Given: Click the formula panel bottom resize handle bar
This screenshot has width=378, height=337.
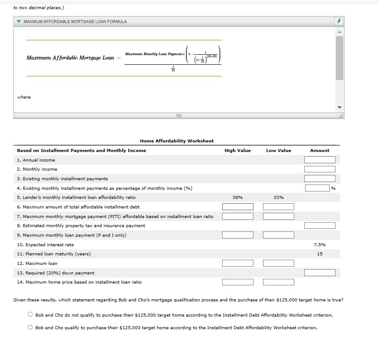Looking at the screenshot, I should (x=179, y=116).
